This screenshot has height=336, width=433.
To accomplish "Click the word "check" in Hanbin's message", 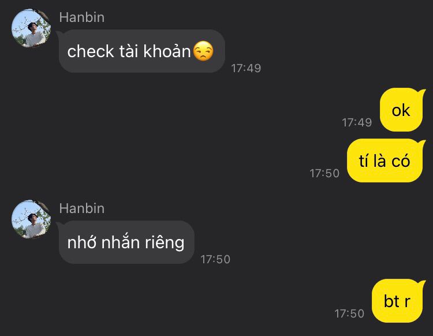I will pos(91,51).
